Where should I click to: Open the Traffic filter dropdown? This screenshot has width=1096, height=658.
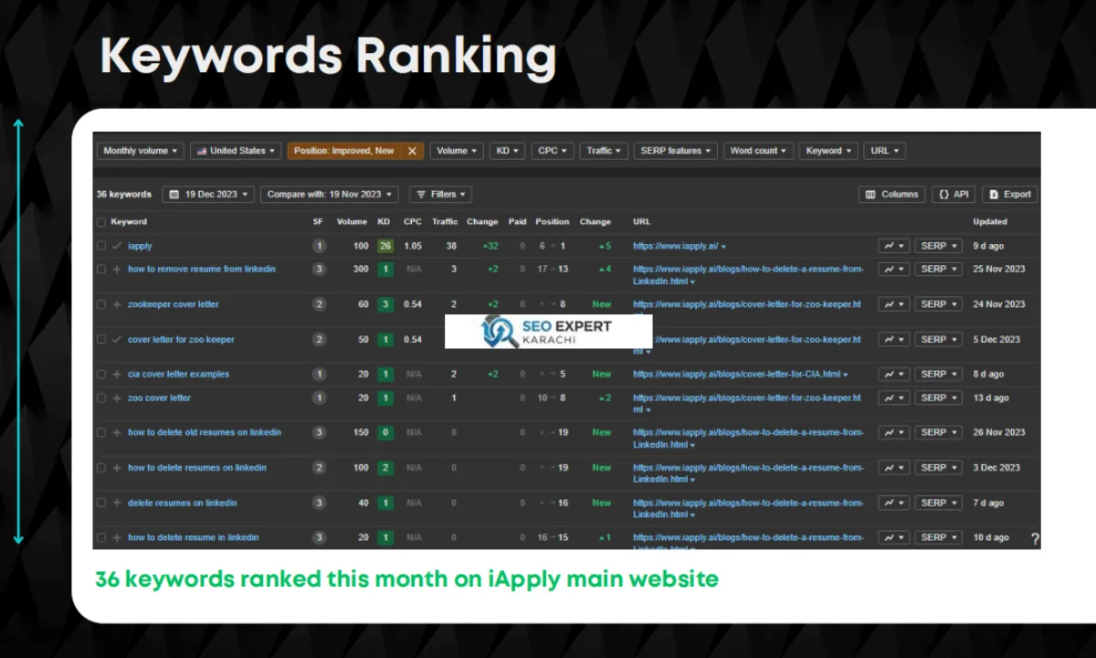point(604,151)
